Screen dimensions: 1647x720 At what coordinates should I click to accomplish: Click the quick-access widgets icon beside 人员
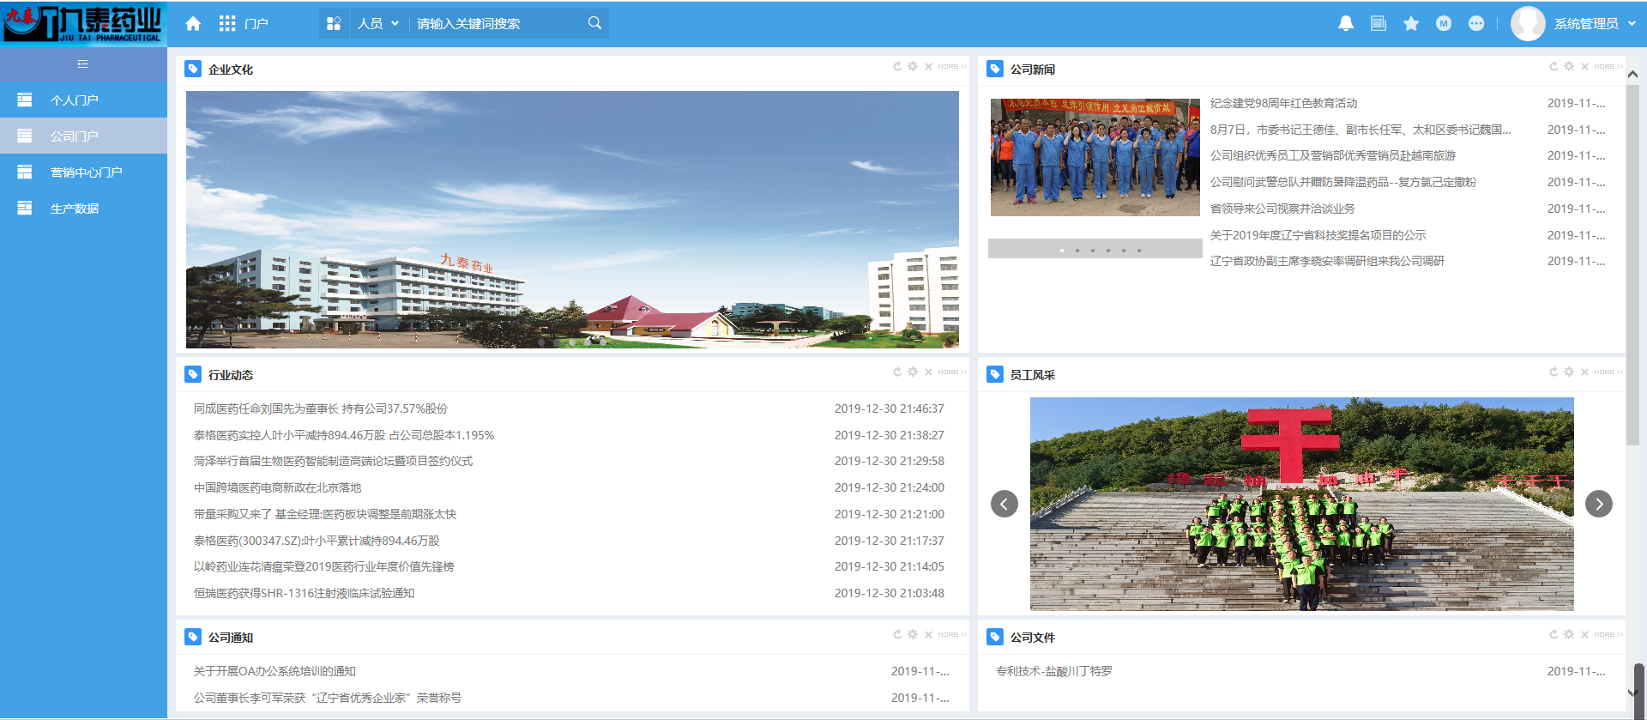point(335,24)
